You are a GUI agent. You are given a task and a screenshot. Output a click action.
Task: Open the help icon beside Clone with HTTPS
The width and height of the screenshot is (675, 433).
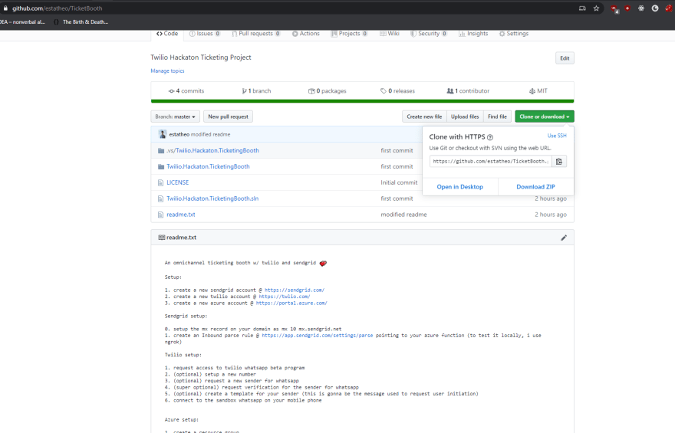click(490, 137)
